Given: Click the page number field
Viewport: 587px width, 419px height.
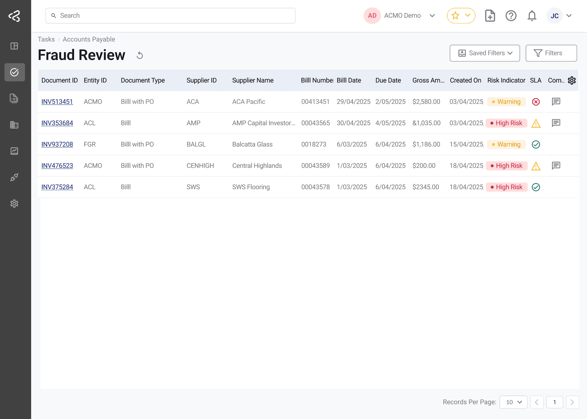Looking at the screenshot, I should pos(555,402).
